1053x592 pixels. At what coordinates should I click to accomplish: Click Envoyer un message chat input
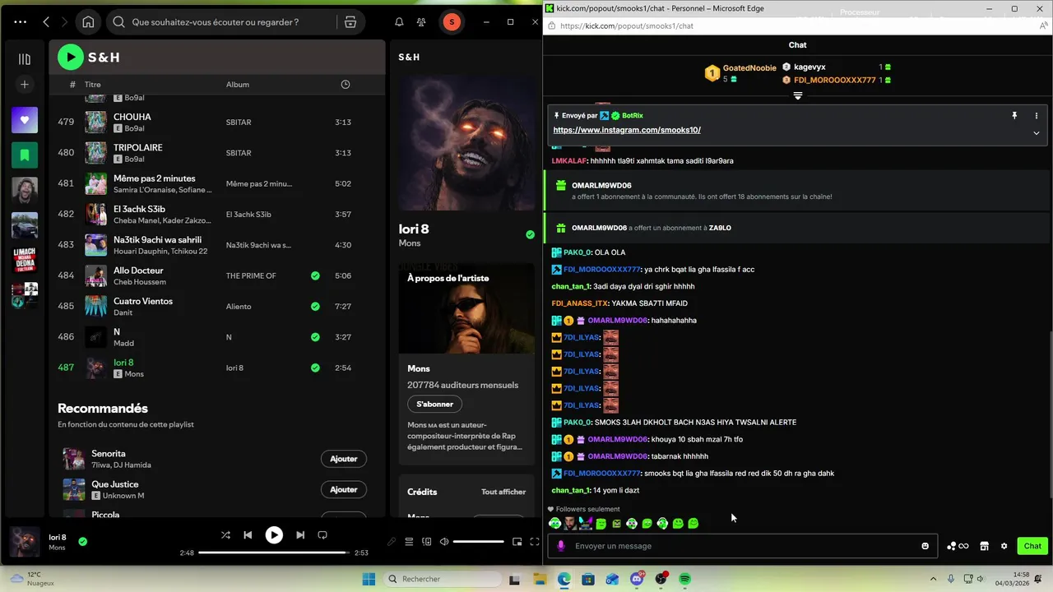pyautogui.click(x=743, y=546)
